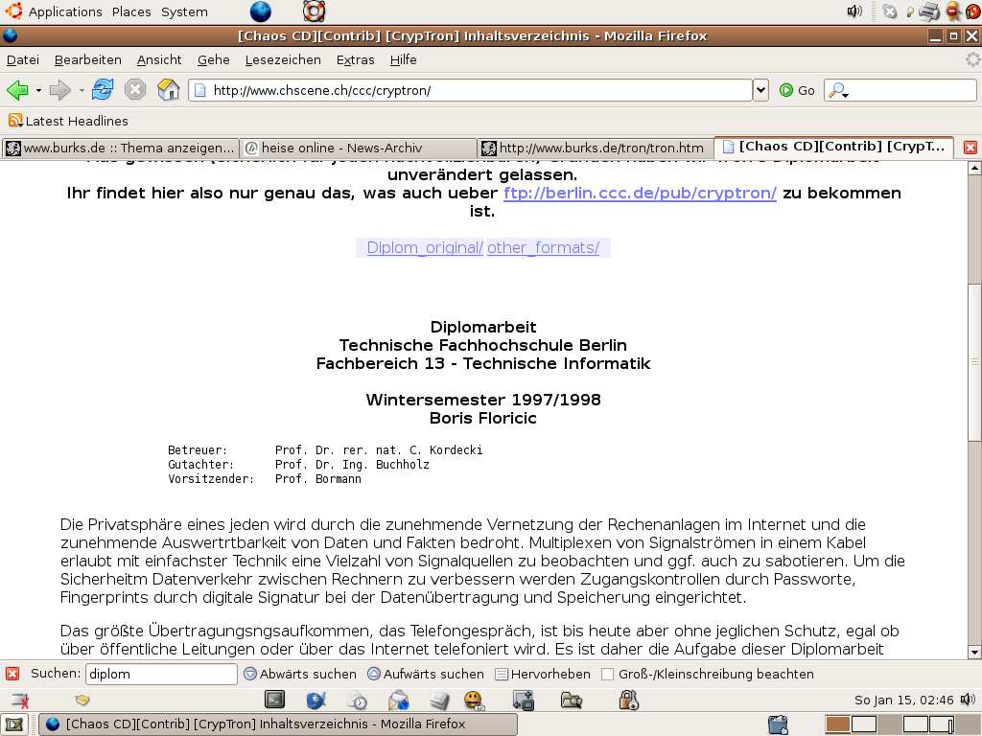
Task: Reload the current page
Action: 103,90
